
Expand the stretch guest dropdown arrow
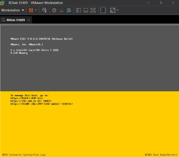coord(118,10)
